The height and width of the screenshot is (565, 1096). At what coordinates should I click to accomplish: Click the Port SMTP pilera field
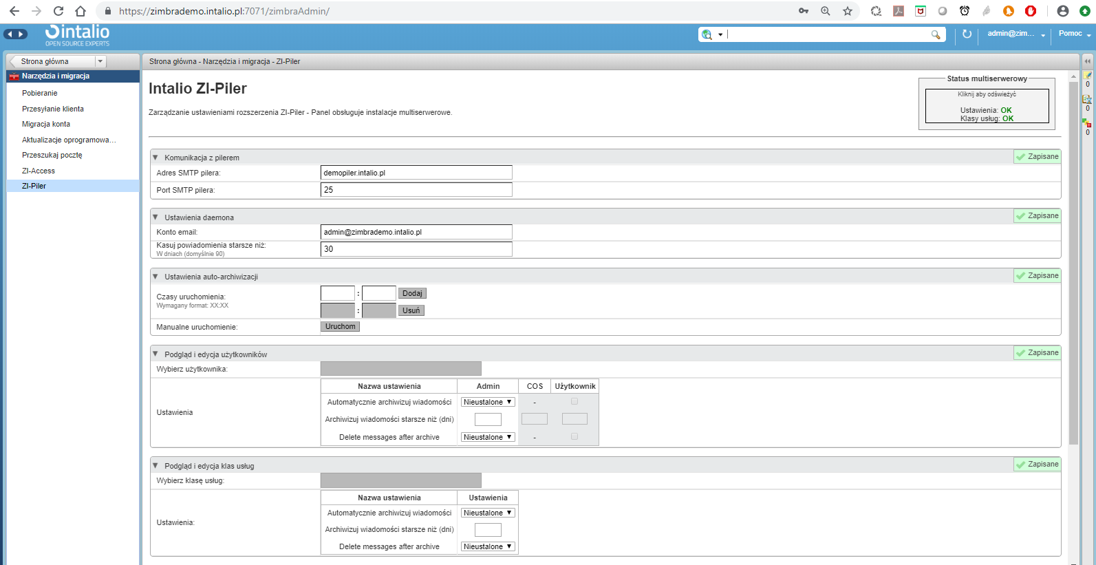416,190
